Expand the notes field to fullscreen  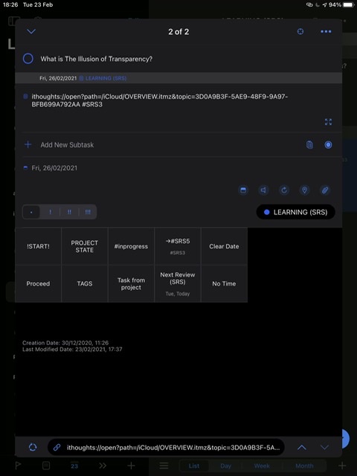click(x=328, y=122)
